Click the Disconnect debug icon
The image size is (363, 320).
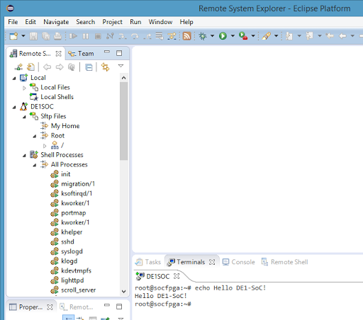[x=110, y=36]
